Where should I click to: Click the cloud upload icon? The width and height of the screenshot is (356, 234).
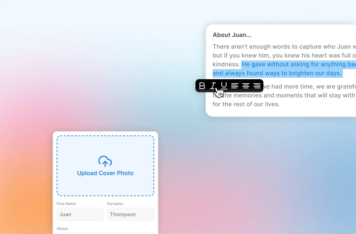(x=105, y=161)
